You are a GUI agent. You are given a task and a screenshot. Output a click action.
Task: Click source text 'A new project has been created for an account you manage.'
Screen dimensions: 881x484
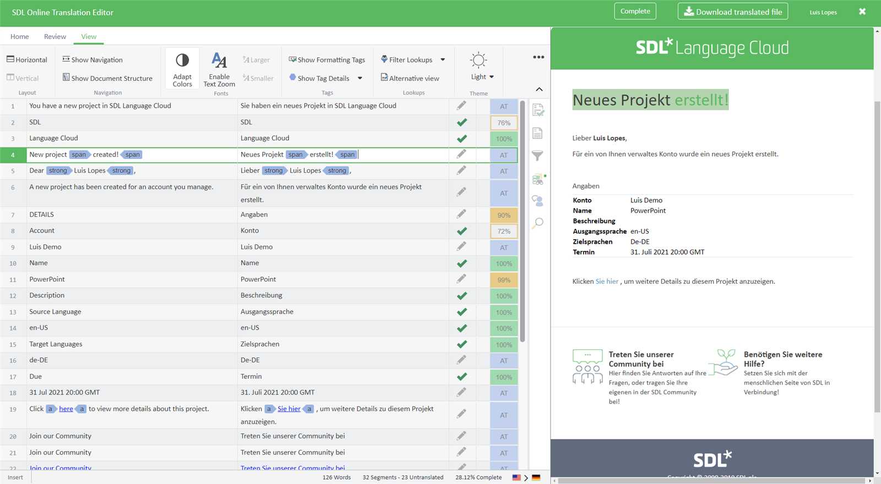coord(121,187)
